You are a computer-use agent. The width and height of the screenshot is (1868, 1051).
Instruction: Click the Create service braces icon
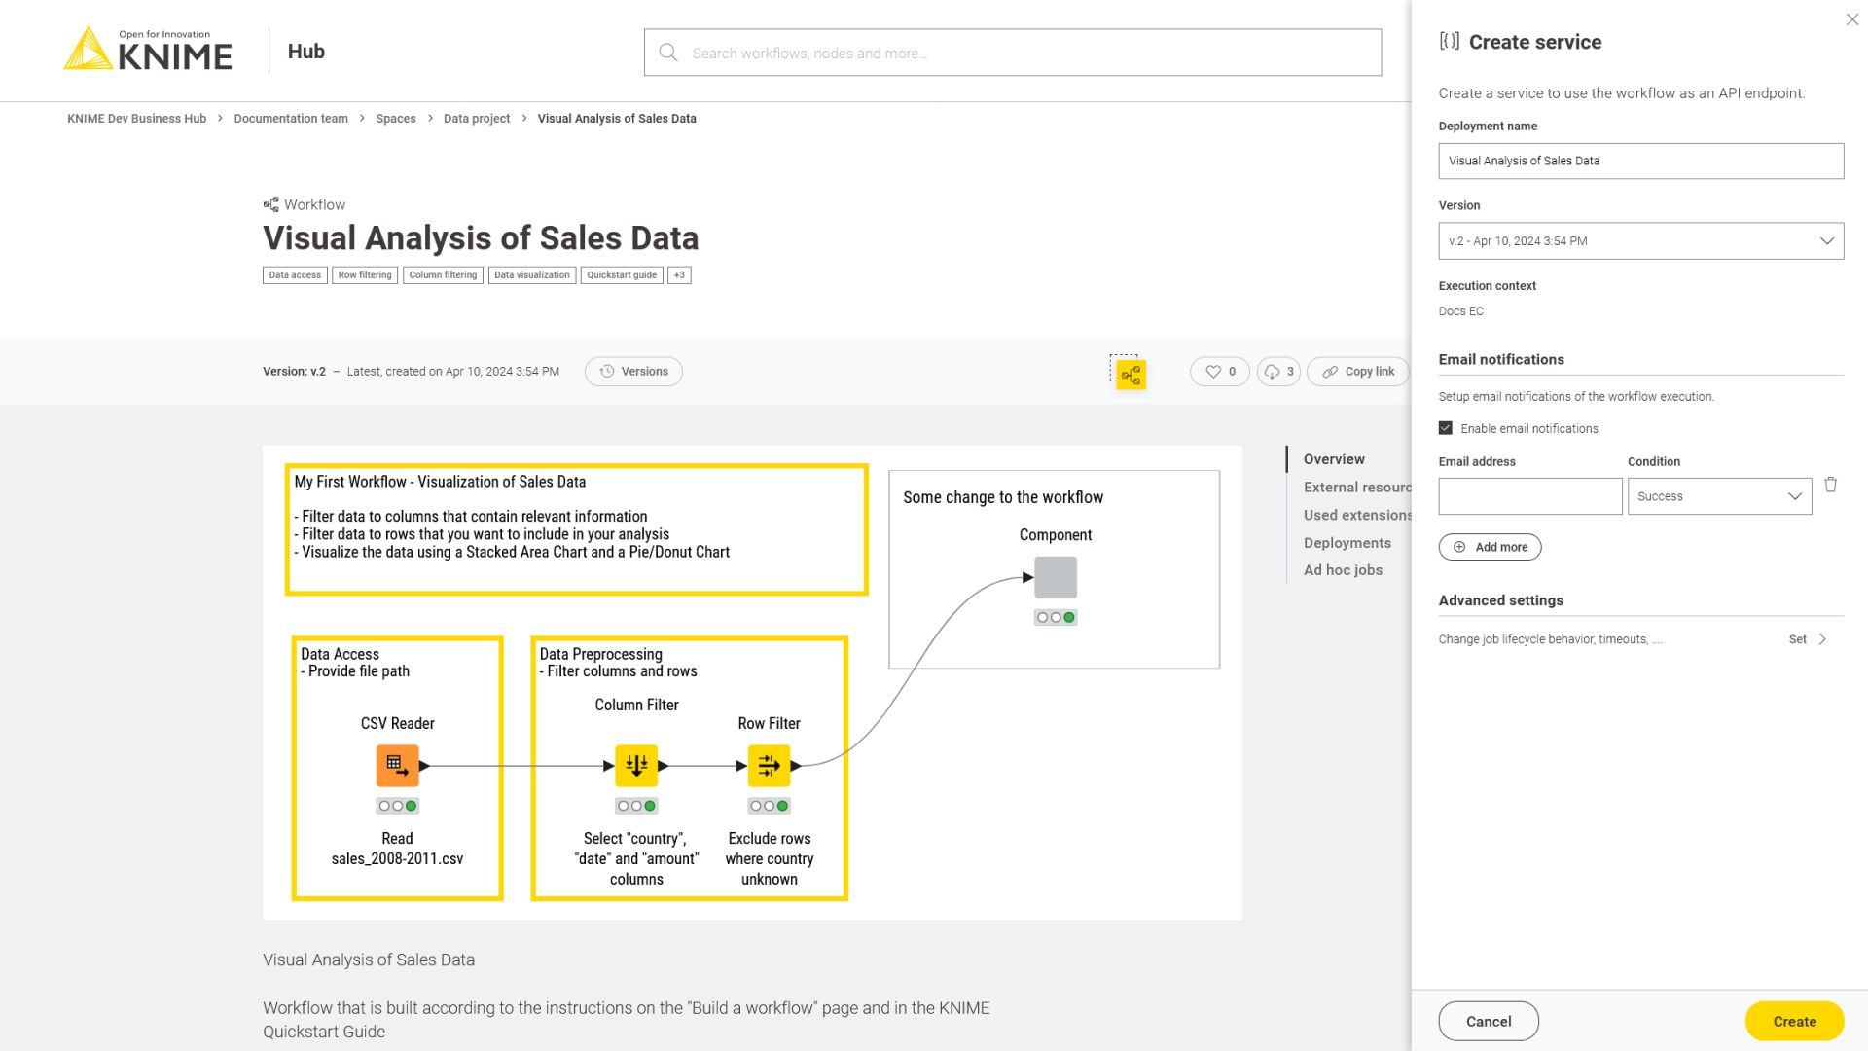(x=1450, y=42)
